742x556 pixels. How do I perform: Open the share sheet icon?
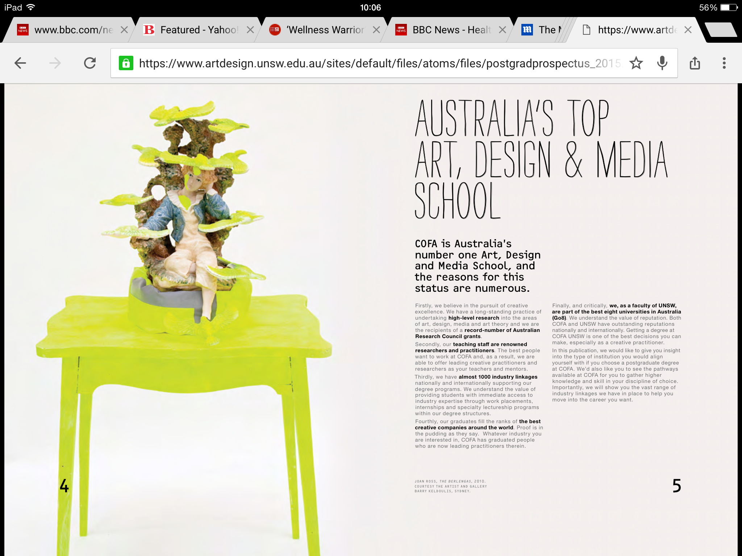pyautogui.click(x=695, y=63)
